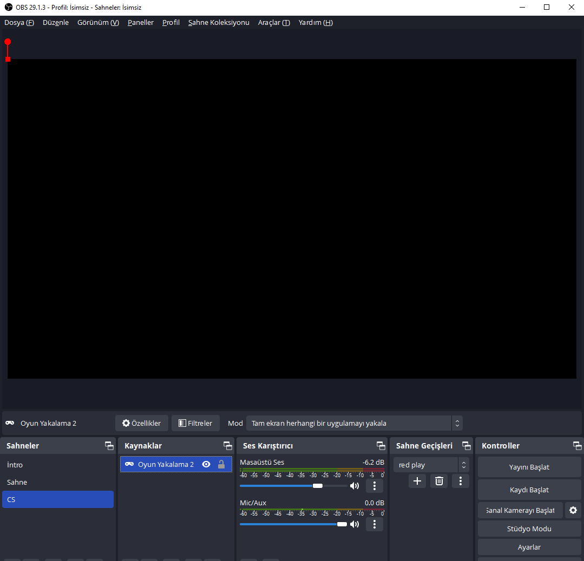584x561 pixels.
Task: Open the Araçlar menu
Action: pos(274,22)
